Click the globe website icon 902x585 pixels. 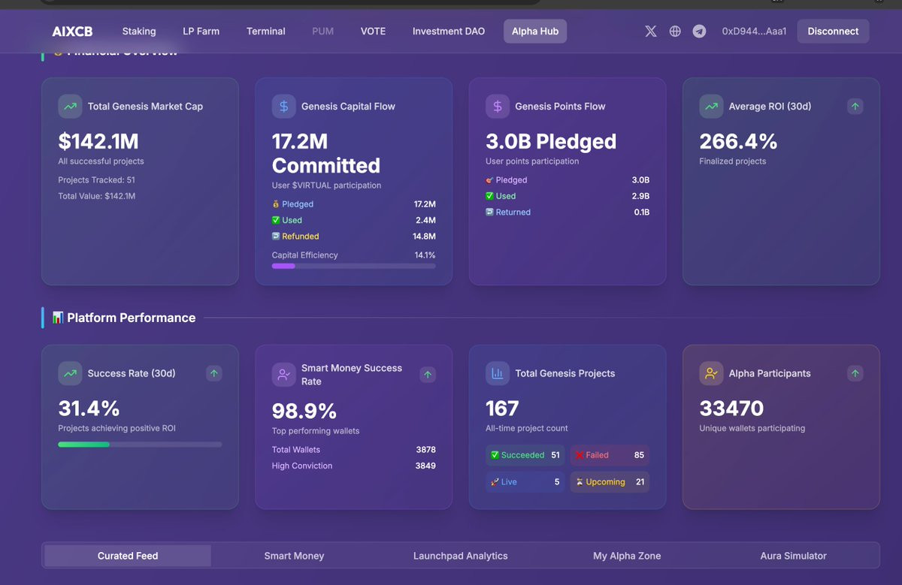click(x=675, y=32)
